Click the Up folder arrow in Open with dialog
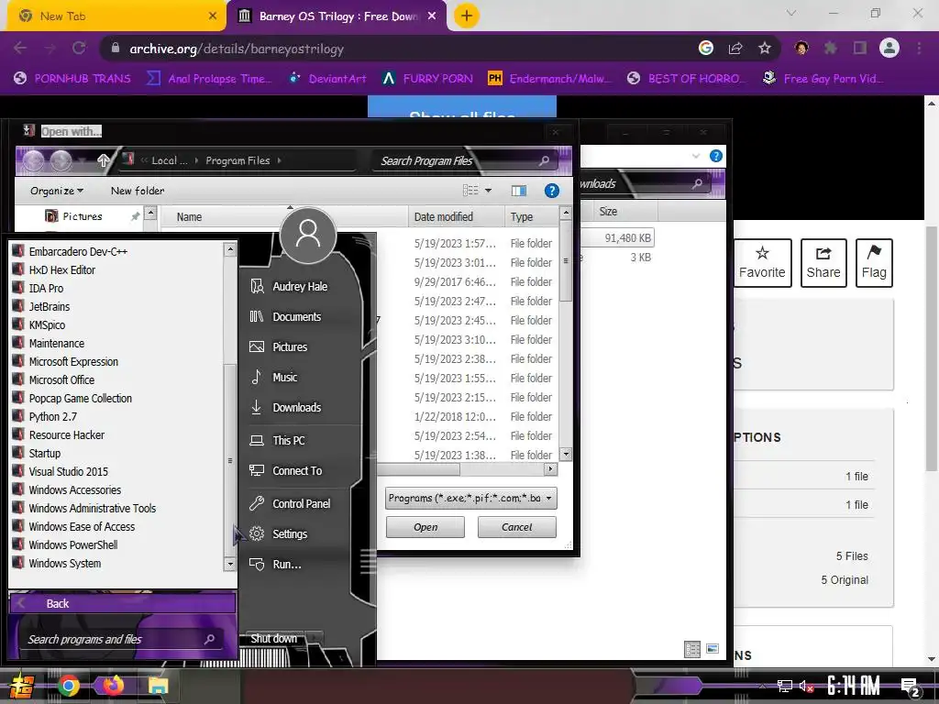The height and width of the screenshot is (704, 939). pos(103,160)
